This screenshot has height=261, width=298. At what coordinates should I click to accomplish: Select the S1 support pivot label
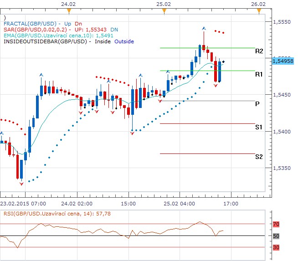pyautogui.click(x=259, y=127)
